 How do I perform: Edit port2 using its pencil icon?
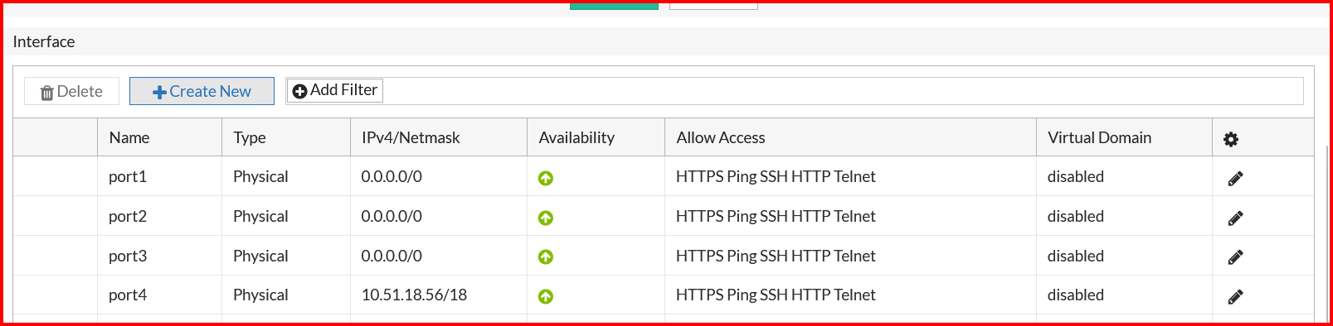pos(1235,218)
